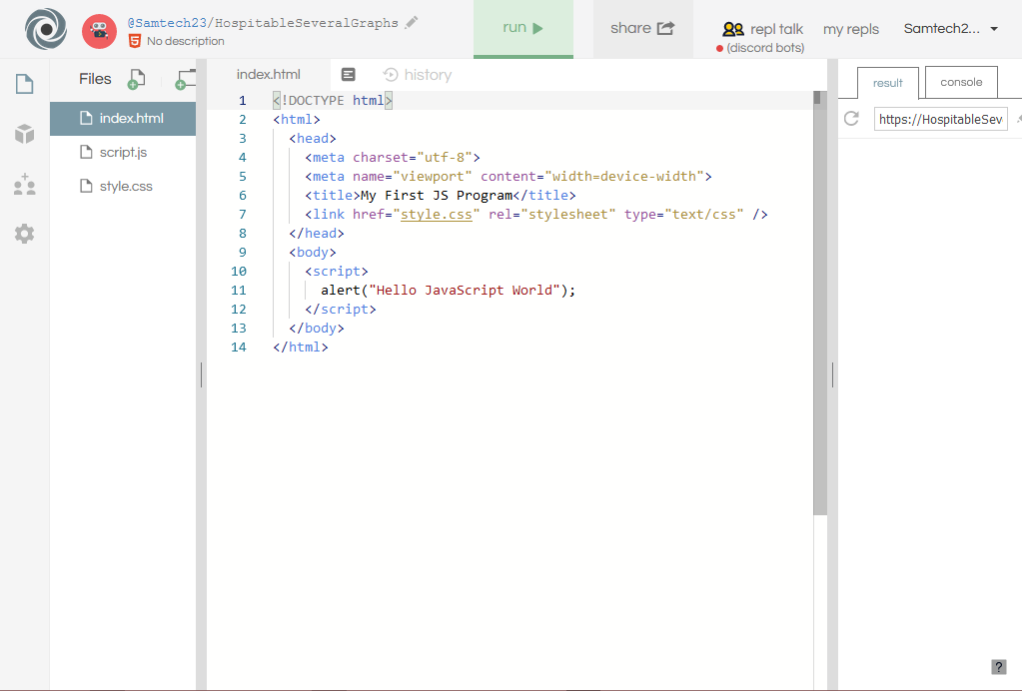Open the help question mark icon
This screenshot has width=1022, height=691.
tap(999, 667)
